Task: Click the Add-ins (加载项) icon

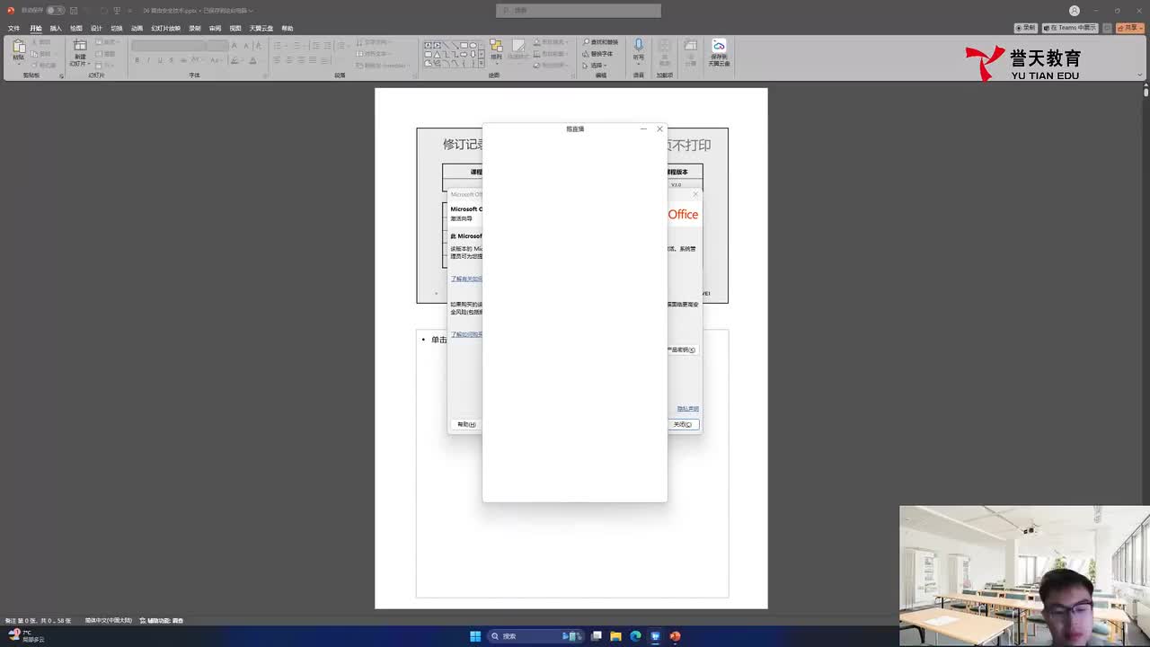Action: pos(665,52)
